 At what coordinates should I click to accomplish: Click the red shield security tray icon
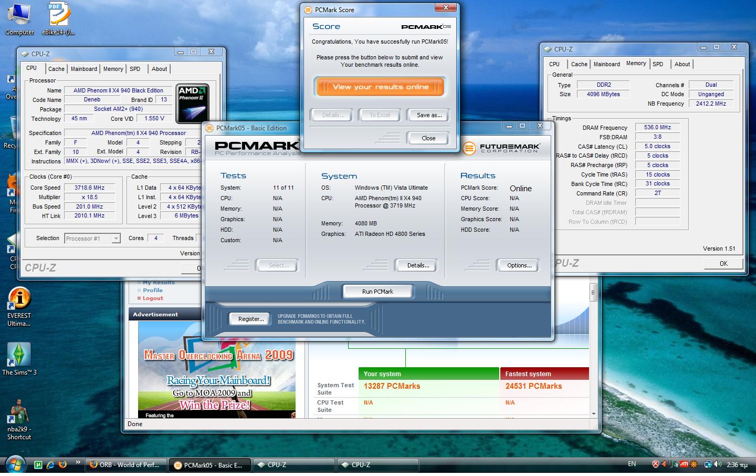tap(656, 464)
